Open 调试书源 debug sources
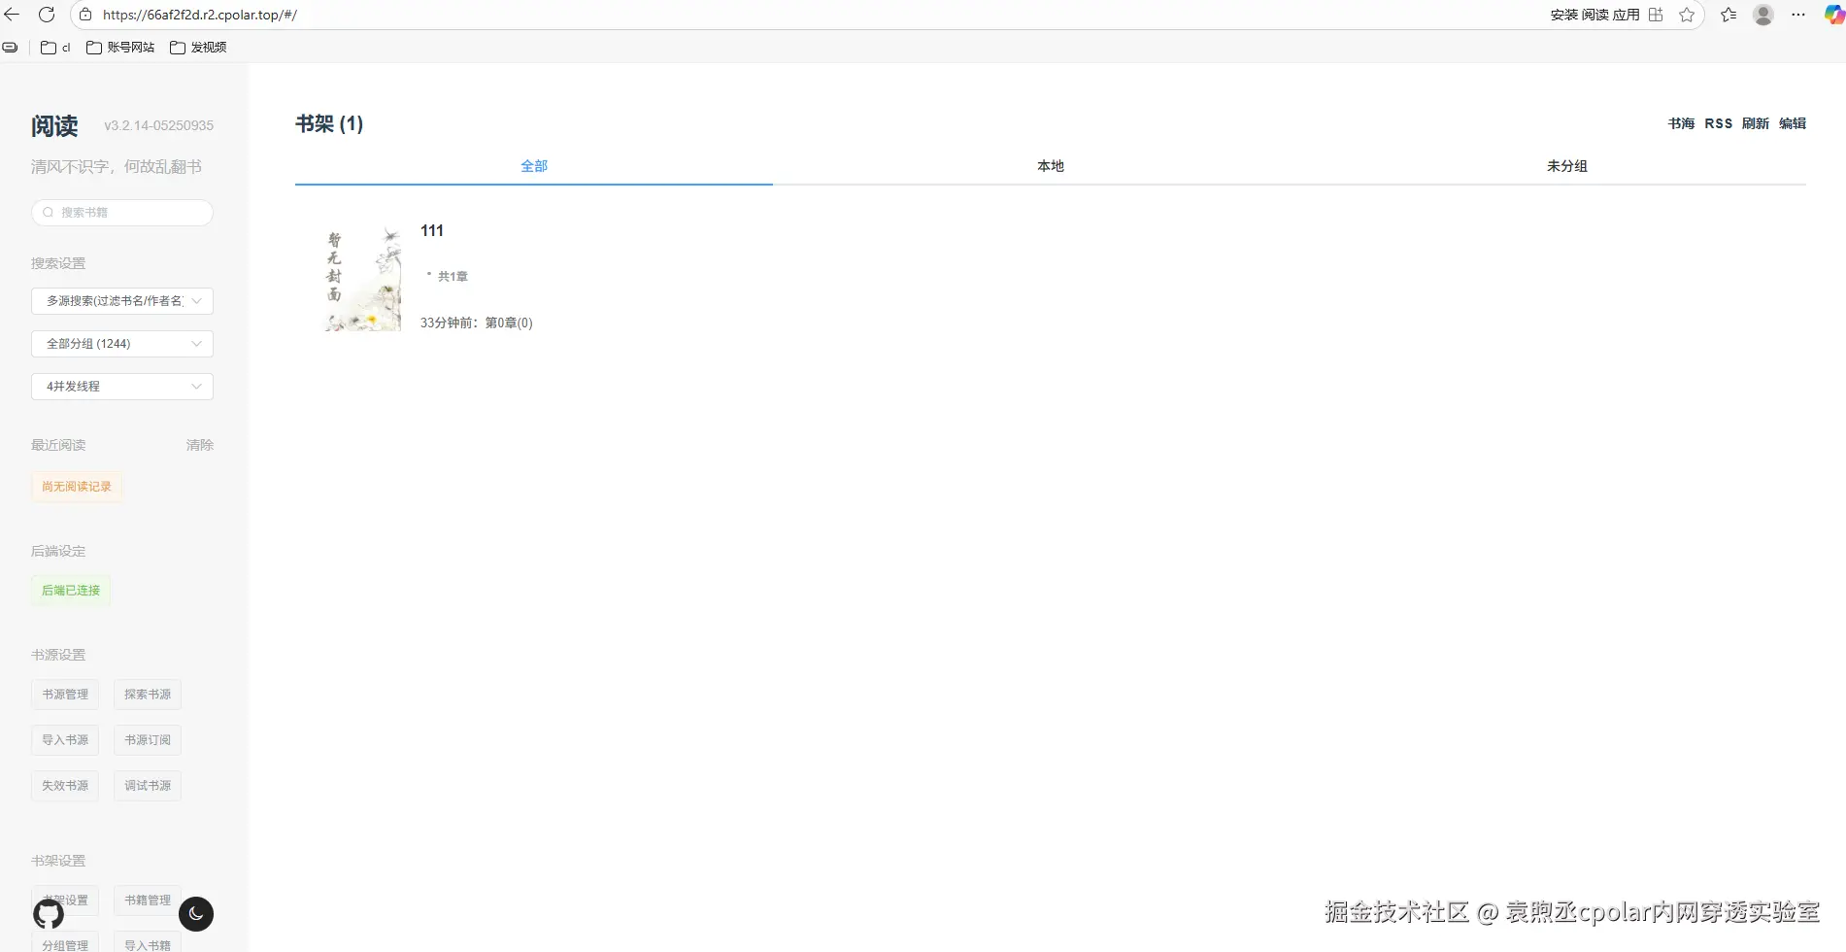1846x952 pixels. pos(148,786)
